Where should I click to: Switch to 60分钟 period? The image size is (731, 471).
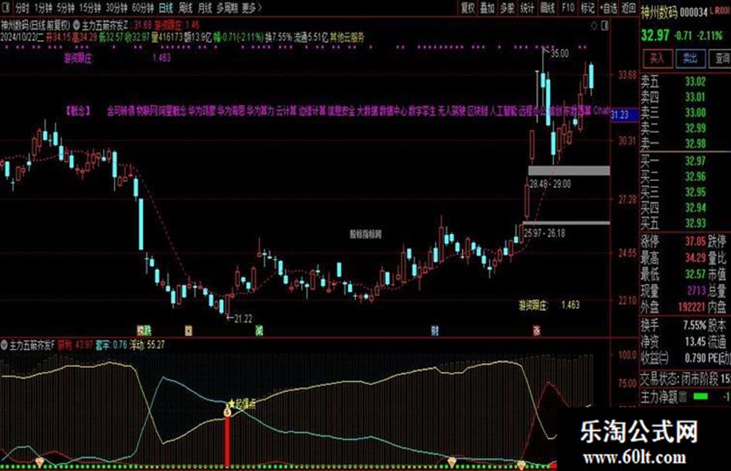coord(143,8)
